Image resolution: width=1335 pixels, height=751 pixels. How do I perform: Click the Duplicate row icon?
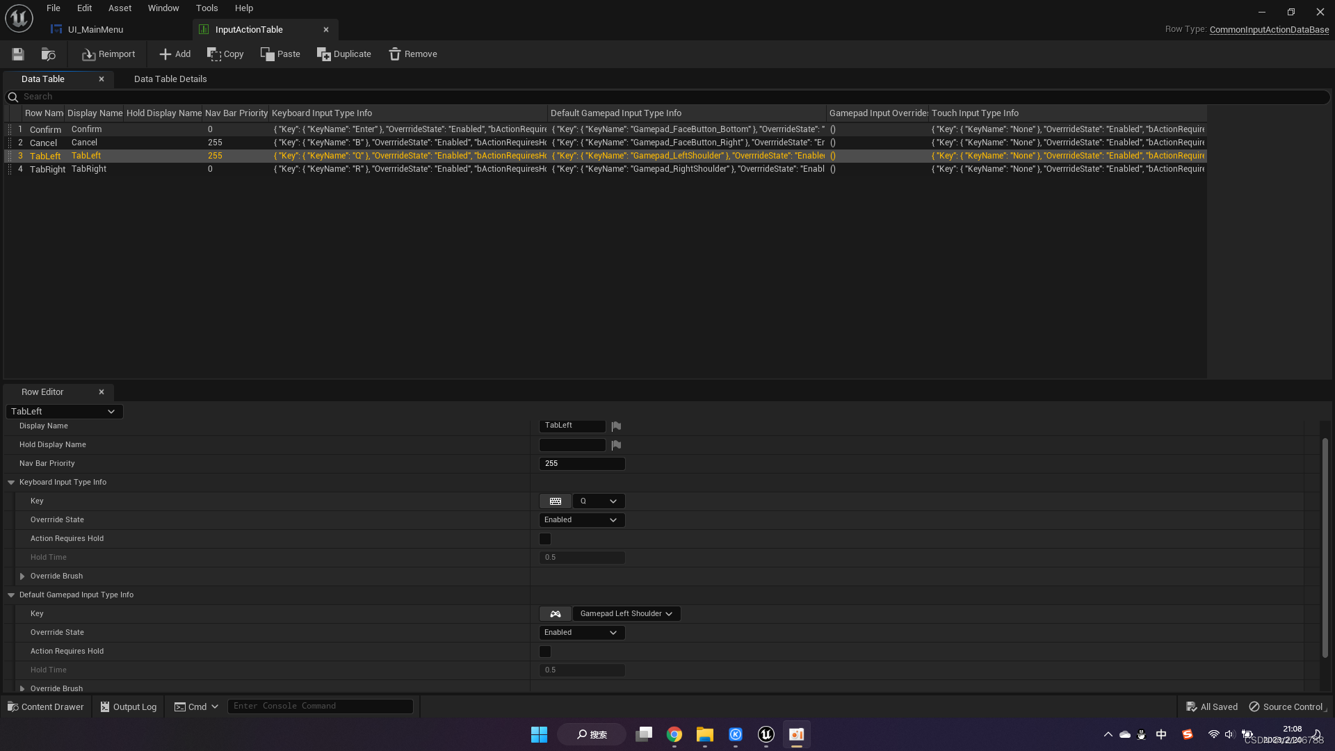click(324, 54)
